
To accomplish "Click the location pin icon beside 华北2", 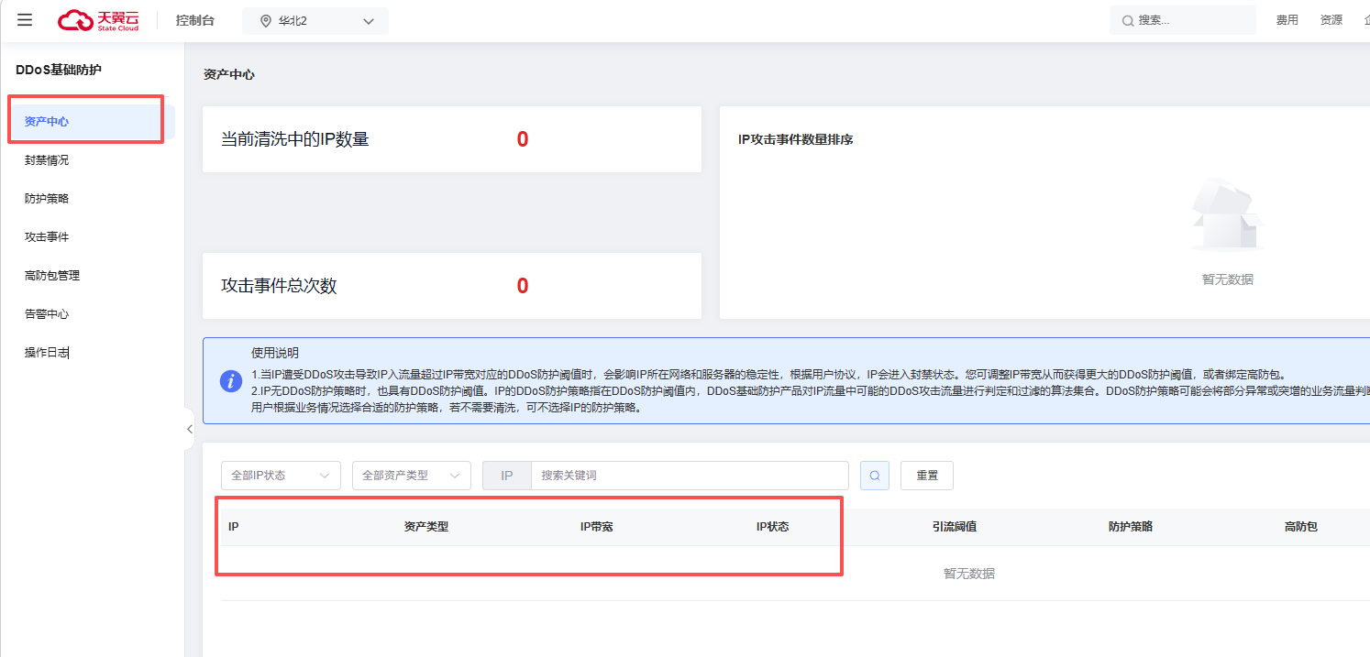I will tap(266, 21).
